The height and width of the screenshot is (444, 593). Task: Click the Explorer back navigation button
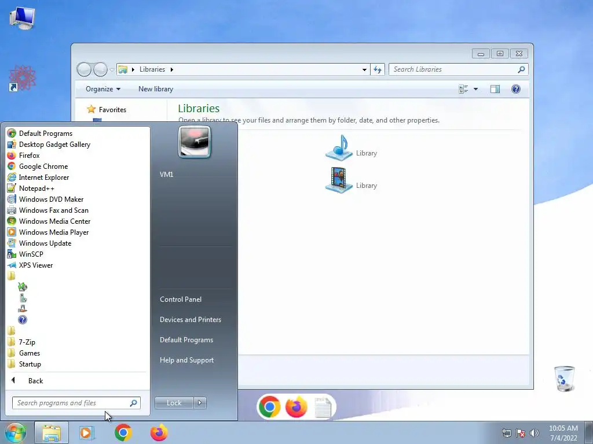click(84, 69)
